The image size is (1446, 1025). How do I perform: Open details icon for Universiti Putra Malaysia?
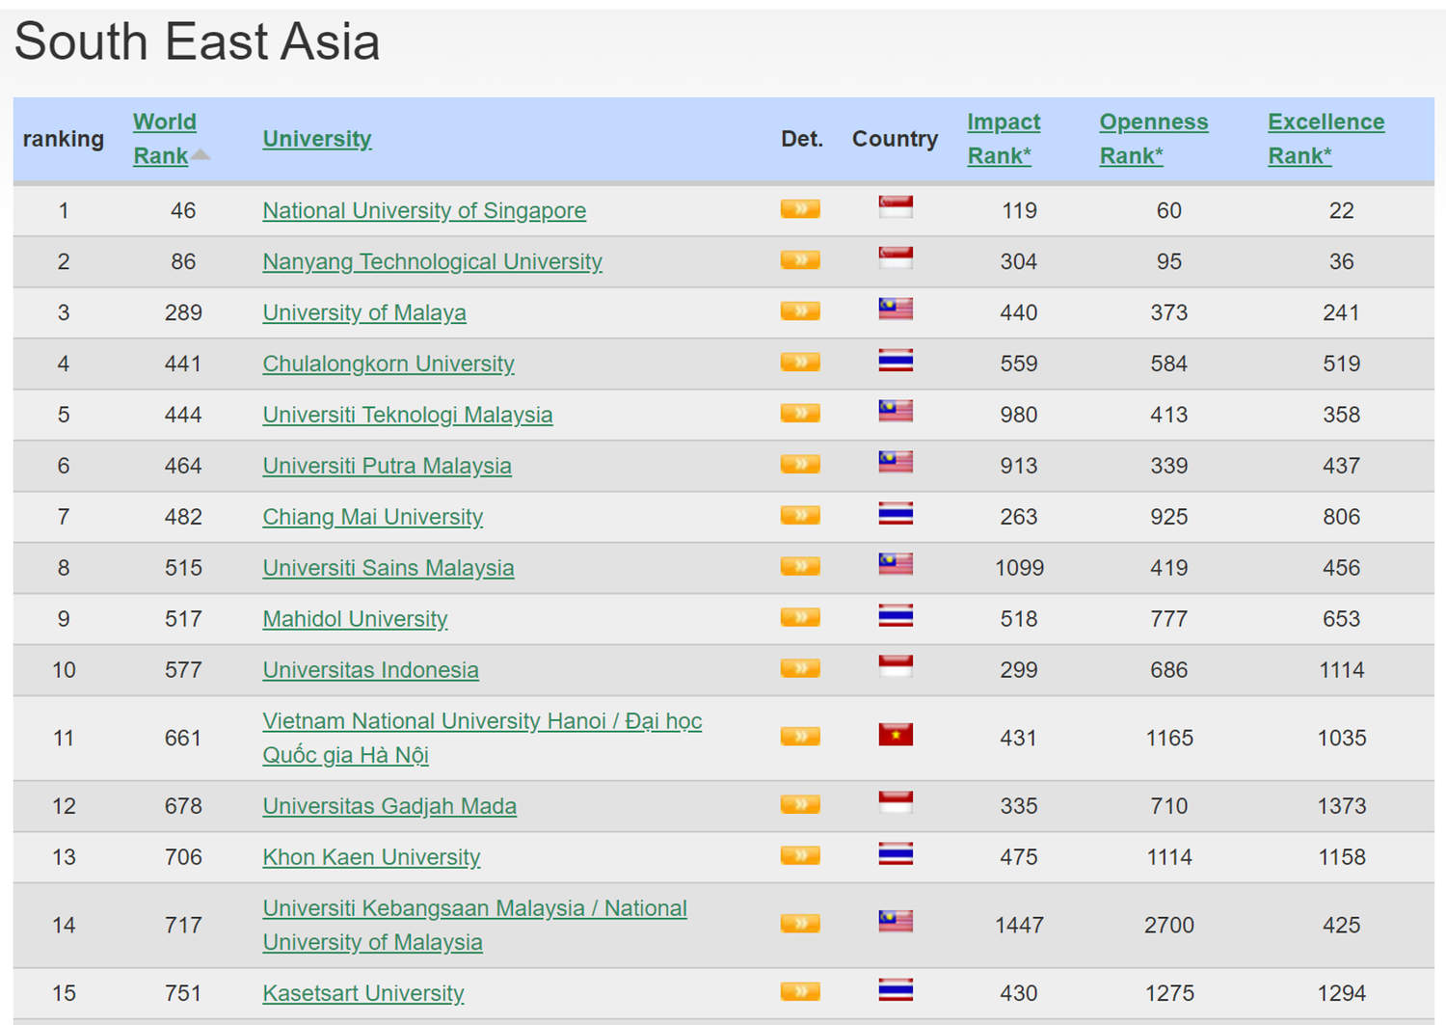(x=800, y=465)
